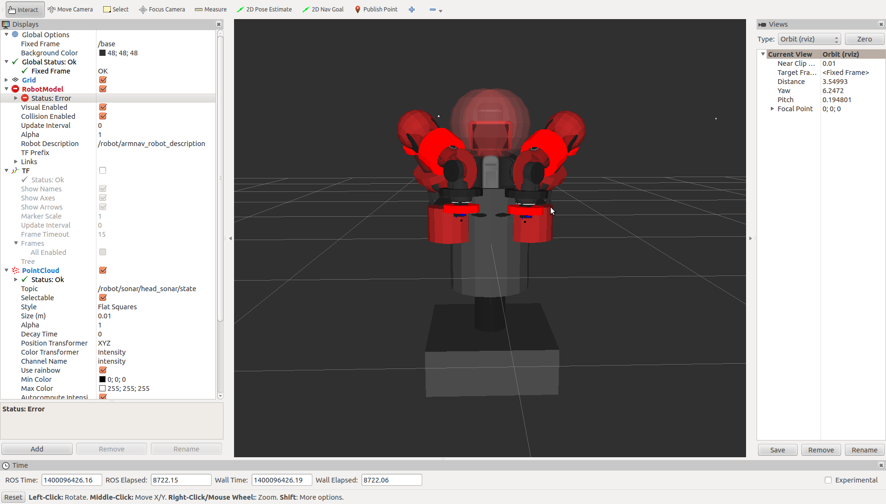Image resolution: width=886 pixels, height=504 pixels.
Task: Open the view Type dropdown
Action: [x=809, y=39]
